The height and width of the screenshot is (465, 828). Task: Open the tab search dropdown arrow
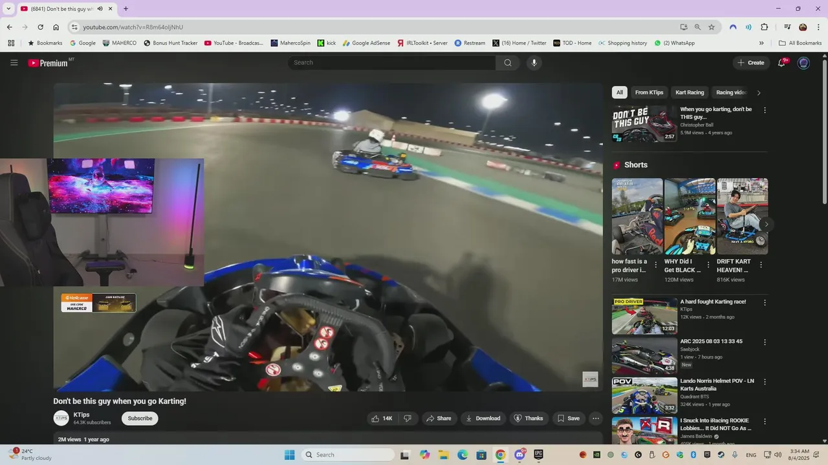coord(8,8)
